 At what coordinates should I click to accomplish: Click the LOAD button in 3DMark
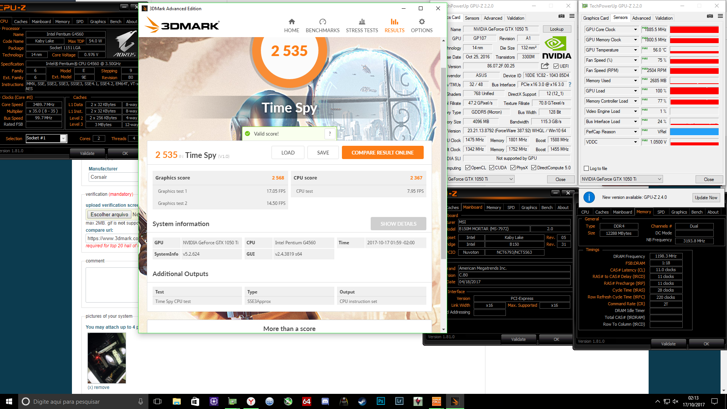click(288, 153)
